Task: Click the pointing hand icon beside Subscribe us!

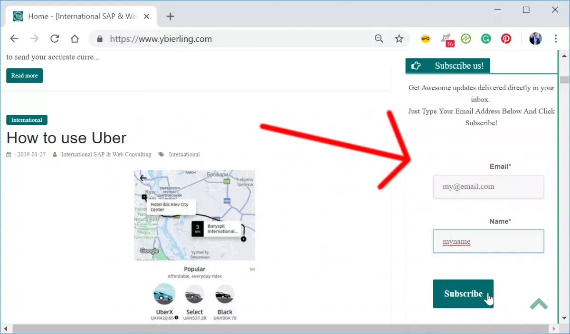Action: (x=416, y=66)
